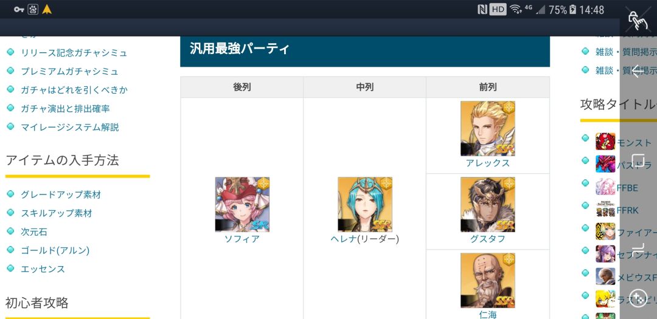Open the 次元石 sidebar link

[x=34, y=232]
